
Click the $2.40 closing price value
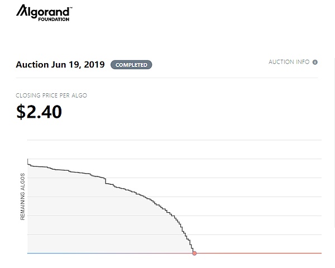[x=39, y=112]
